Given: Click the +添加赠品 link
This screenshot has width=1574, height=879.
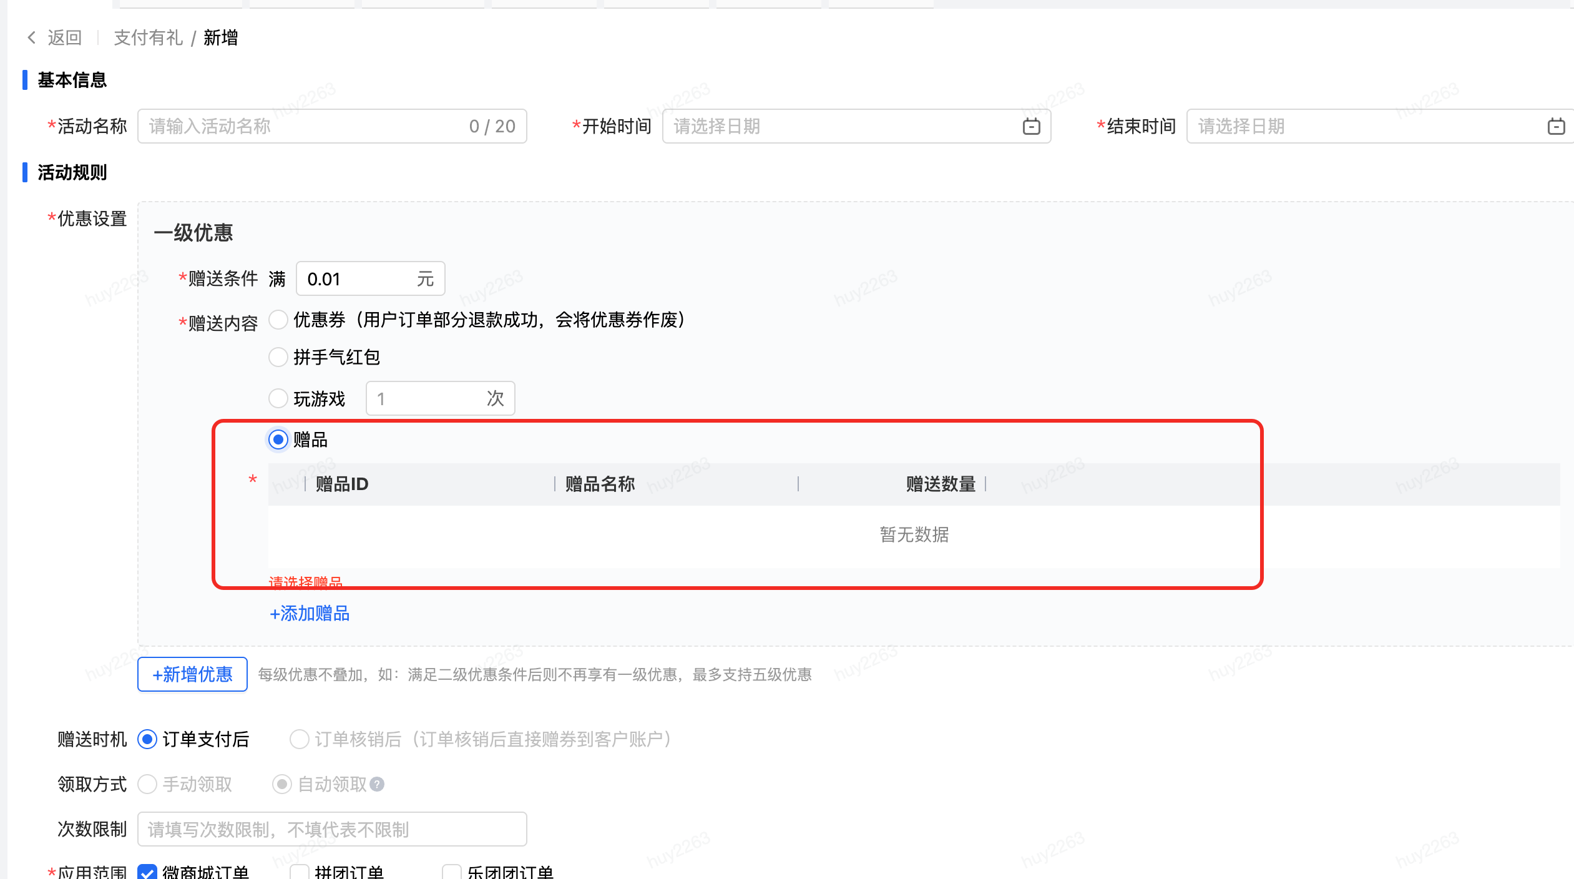Looking at the screenshot, I should (310, 614).
